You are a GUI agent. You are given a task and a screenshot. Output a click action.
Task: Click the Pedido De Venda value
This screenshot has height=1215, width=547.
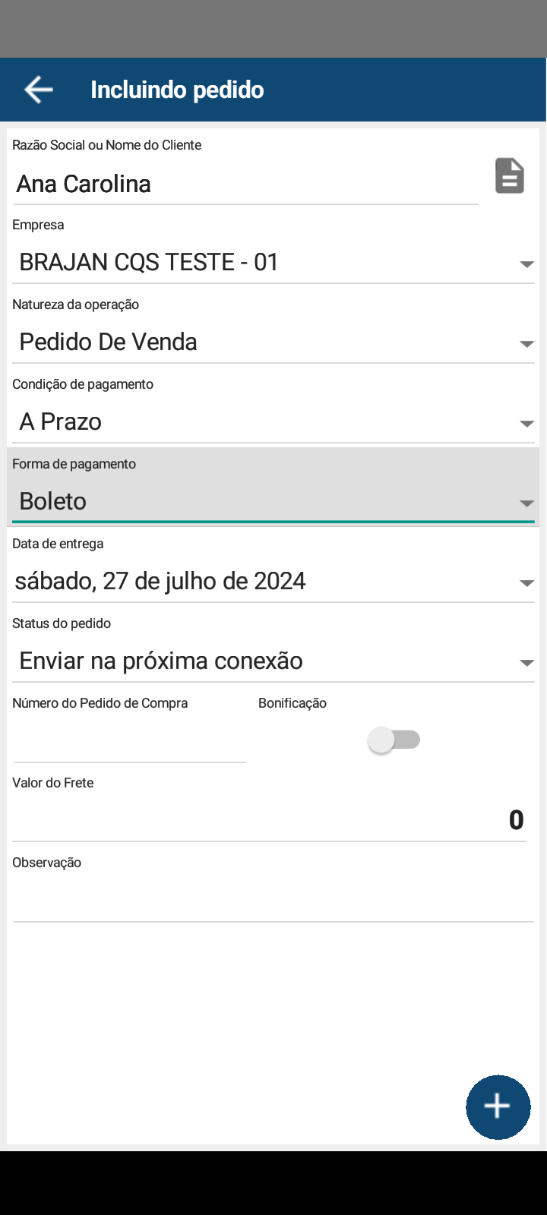[109, 342]
